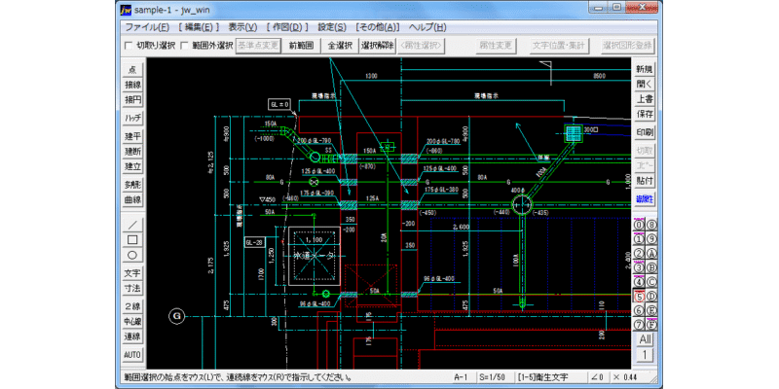
Task: Choose the 曲線 curve tool
Action: click(132, 200)
